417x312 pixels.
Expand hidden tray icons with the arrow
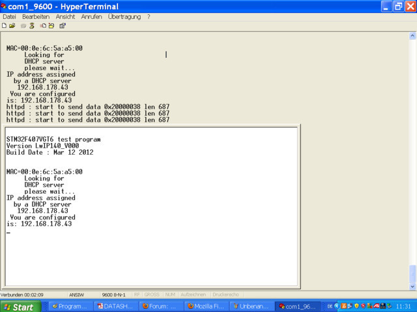(x=337, y=306)
